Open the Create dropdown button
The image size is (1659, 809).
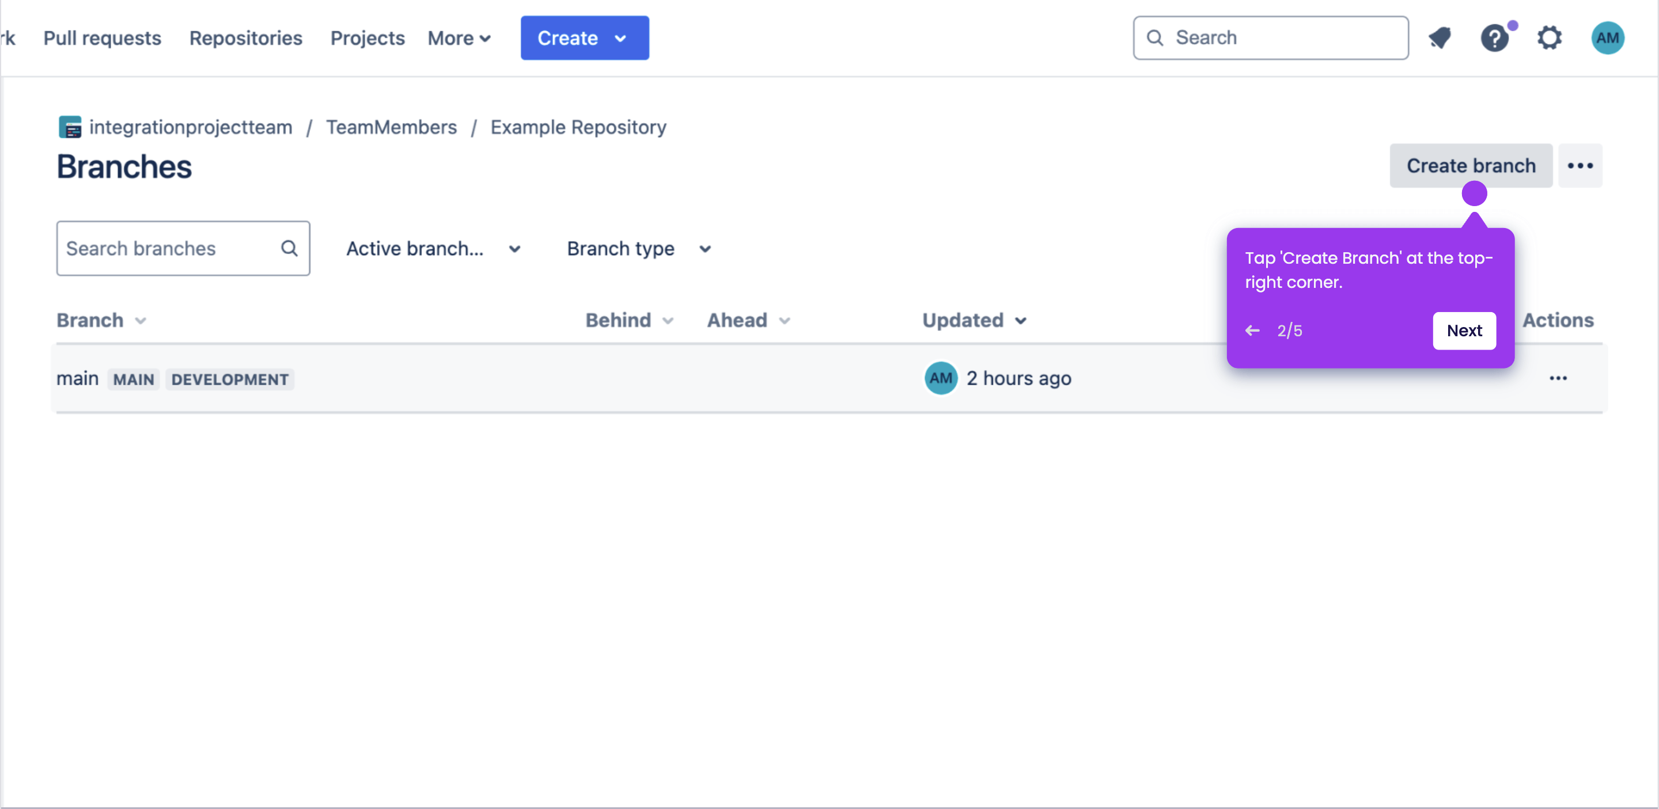pos(584,38)
